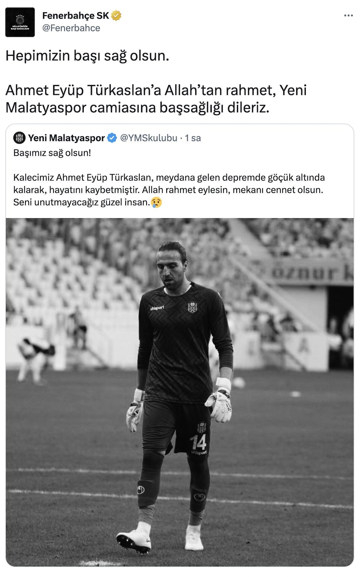Viewport: 362px width, 577px height.
Task: Click the number 14 on the shorts
Action: [198, 442]
